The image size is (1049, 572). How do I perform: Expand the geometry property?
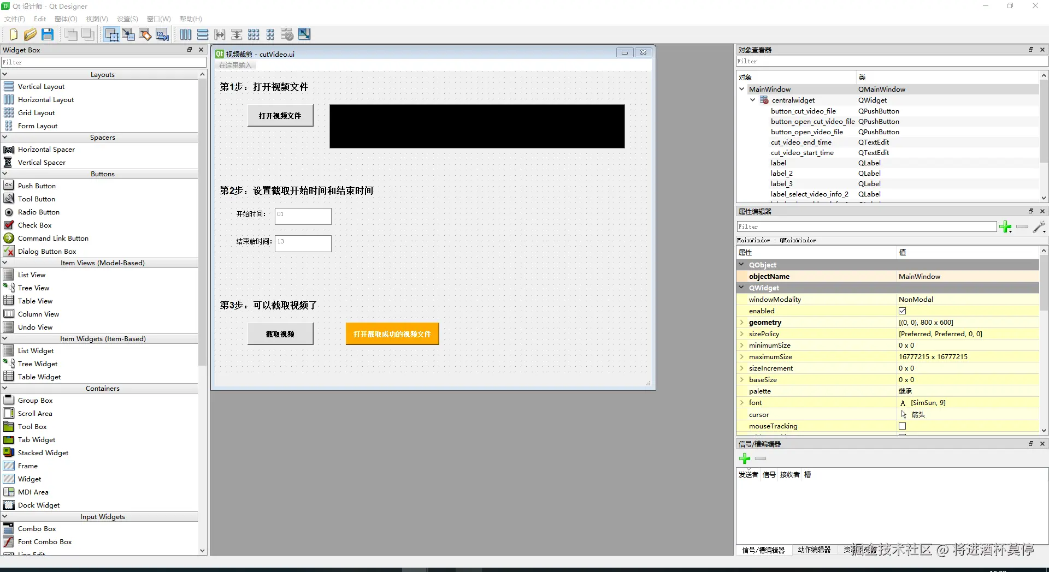pyautogui.click(x=742, y=323)
